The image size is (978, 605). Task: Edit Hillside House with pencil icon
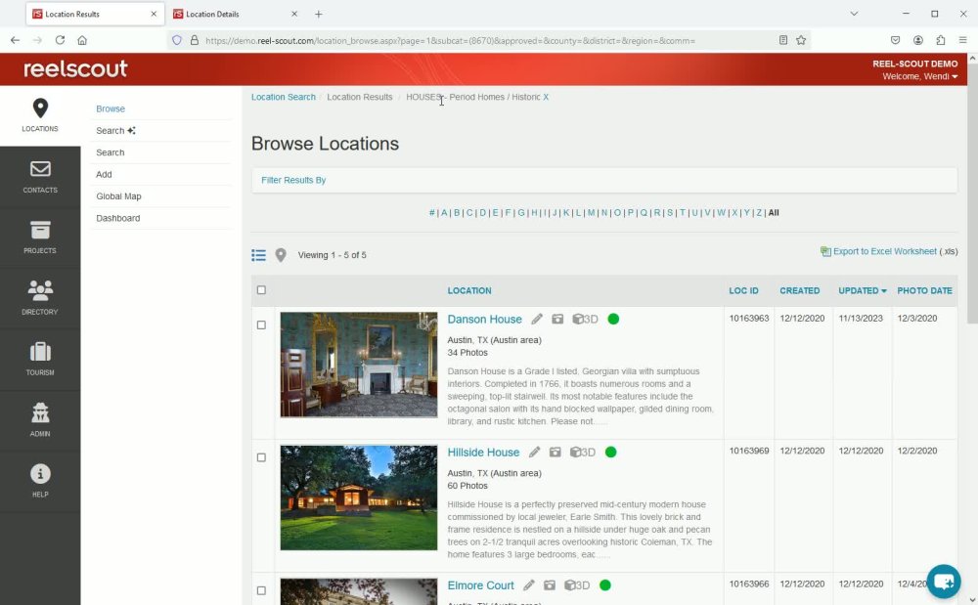[x=534, y=453]
